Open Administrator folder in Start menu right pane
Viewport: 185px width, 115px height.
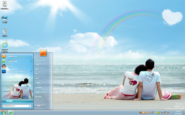pyautogui.click(x=40, y=60)
